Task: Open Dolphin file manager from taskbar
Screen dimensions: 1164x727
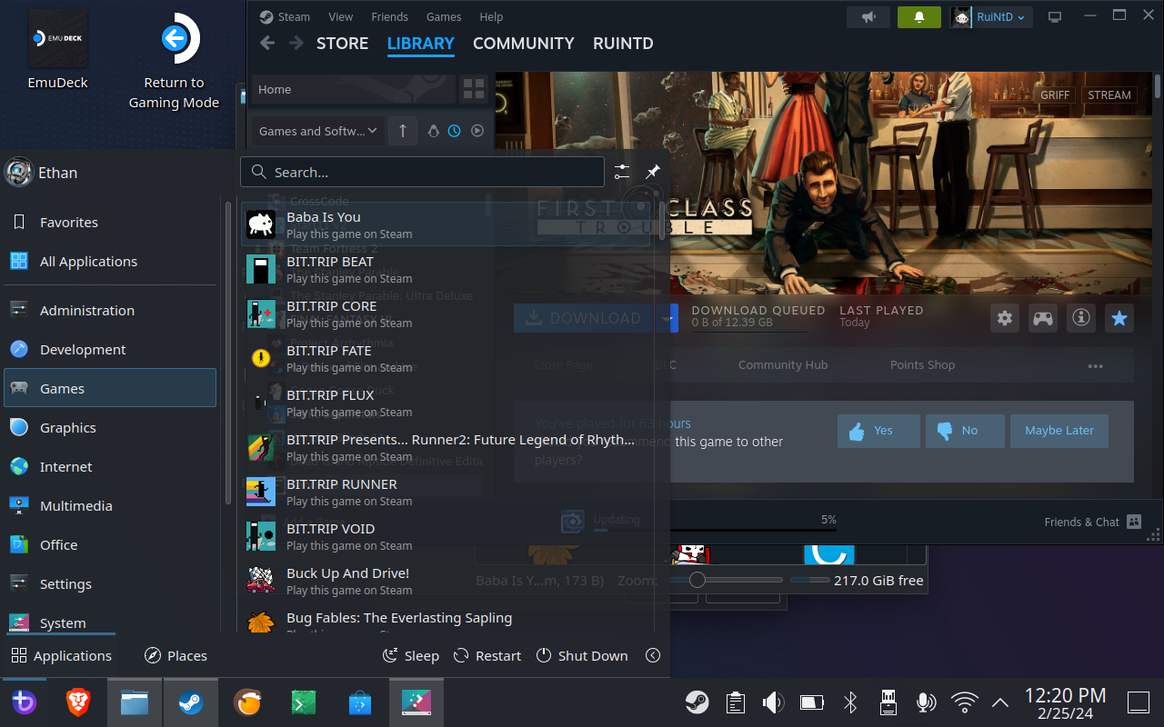Action: (x=135, y=702)
